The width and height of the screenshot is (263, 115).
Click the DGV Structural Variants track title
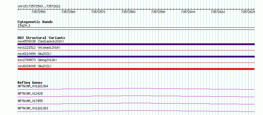coord(41,38)
